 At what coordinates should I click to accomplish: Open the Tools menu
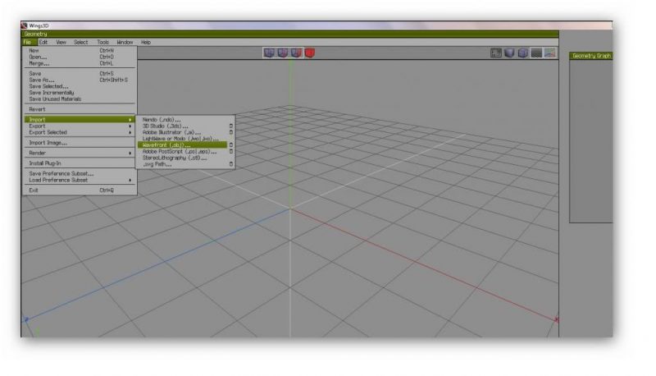(x=102, y=42)
